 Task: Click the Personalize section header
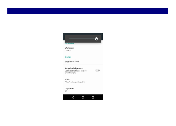point(69,43)
